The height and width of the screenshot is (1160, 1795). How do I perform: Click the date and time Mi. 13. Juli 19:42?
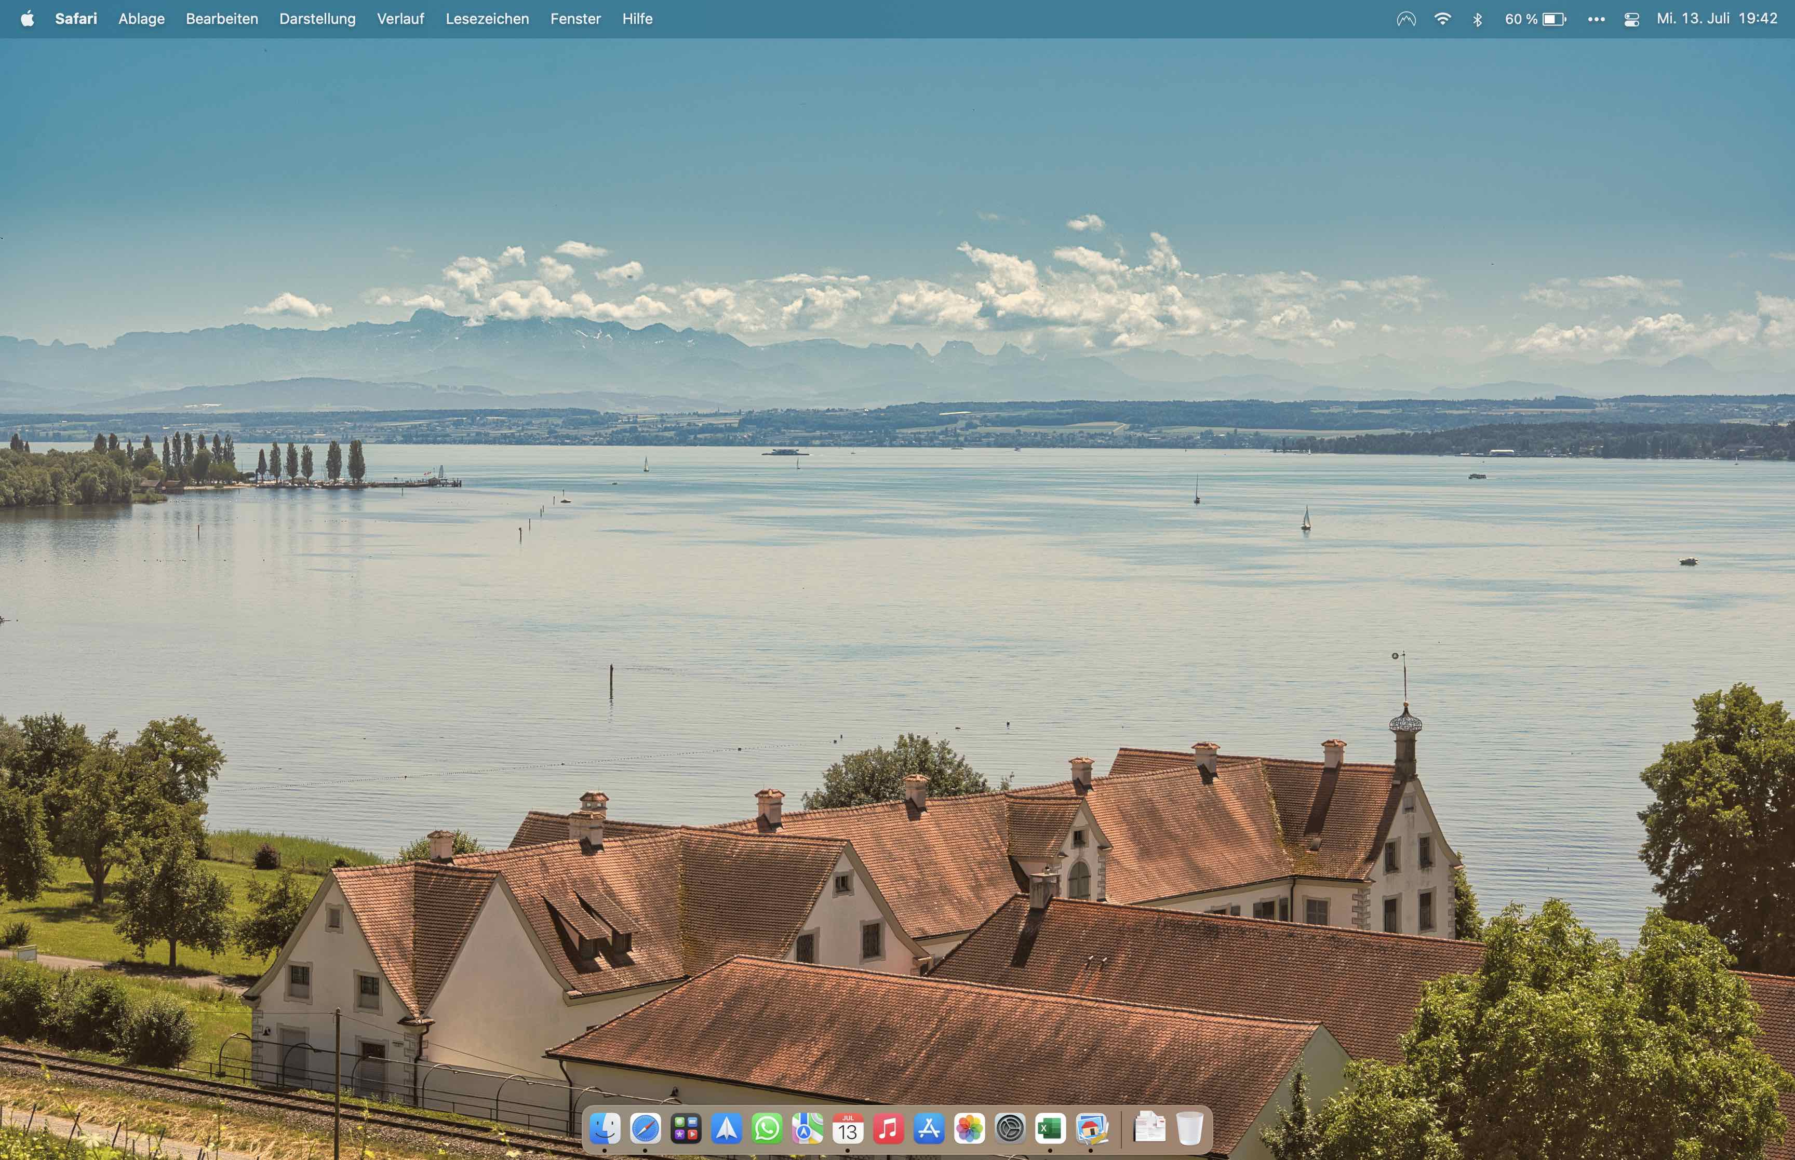pos(1717,19)
